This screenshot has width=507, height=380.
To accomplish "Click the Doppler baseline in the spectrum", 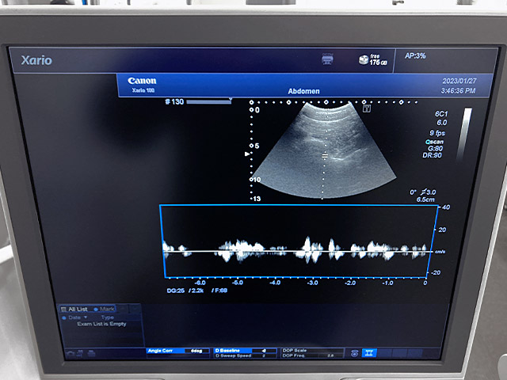I will [x=298, y=251].
